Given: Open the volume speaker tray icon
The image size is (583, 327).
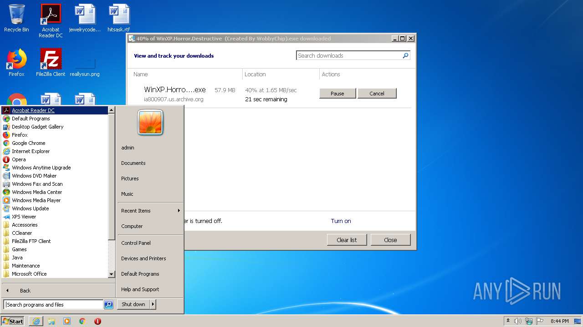Looking at the screenshot, I should tap(518, 321).
